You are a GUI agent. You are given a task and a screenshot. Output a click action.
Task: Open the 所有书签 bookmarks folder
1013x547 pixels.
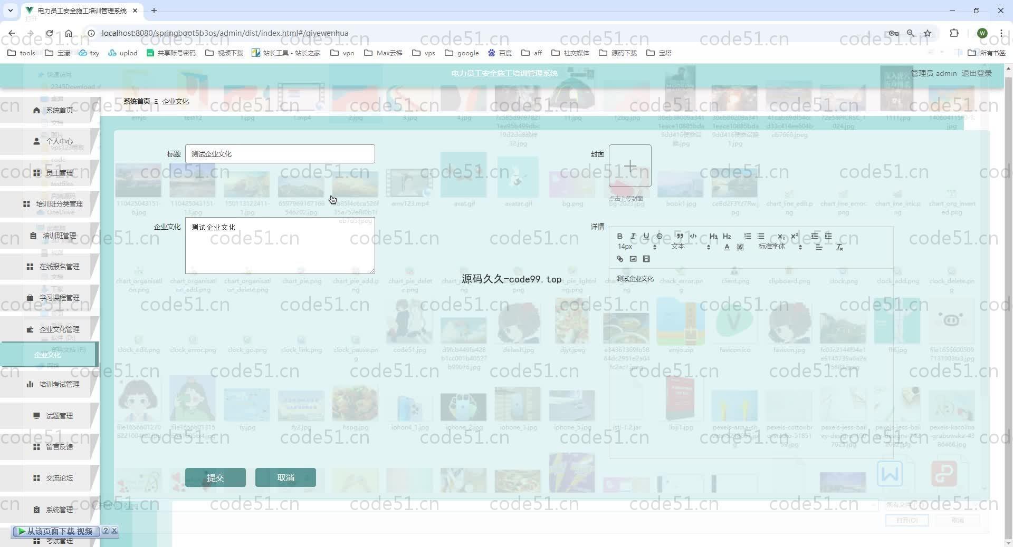pos(987,53)
